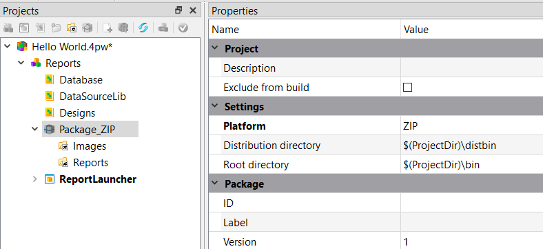Click the Exclude from build property name
This screenshot has height=249, width=543.
coord(266,88)
